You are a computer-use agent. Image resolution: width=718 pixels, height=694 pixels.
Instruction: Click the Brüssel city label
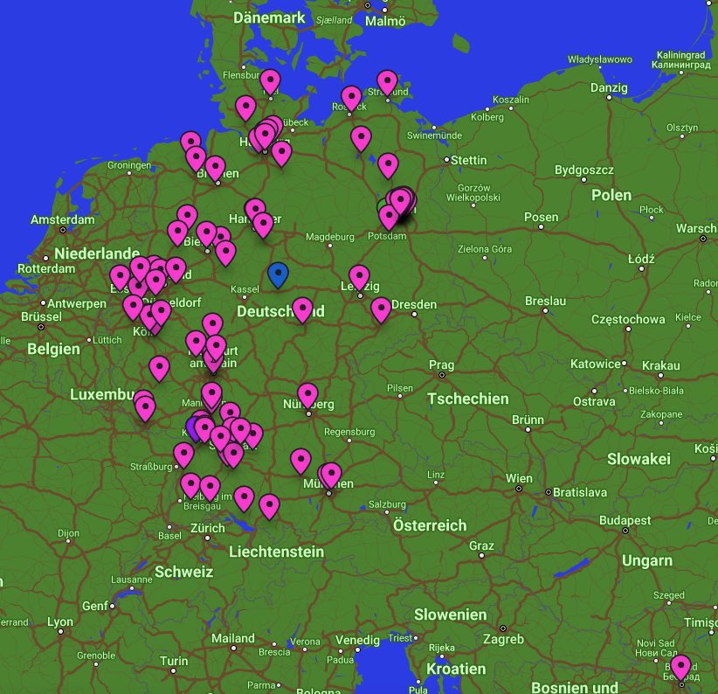tap(41, 316)
